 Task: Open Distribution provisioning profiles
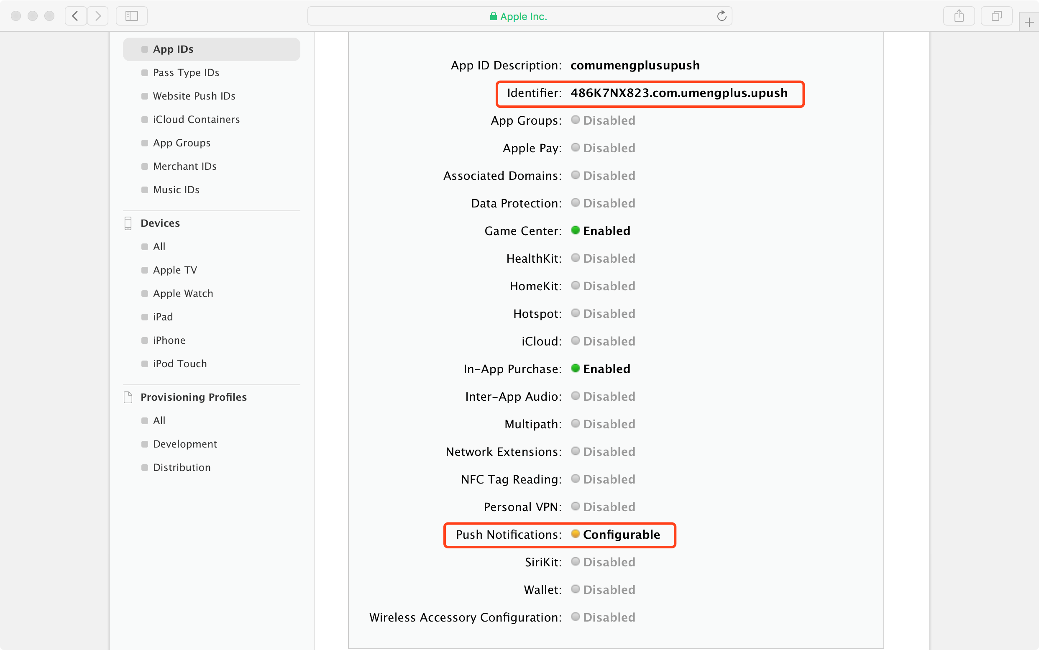[182, 468]
